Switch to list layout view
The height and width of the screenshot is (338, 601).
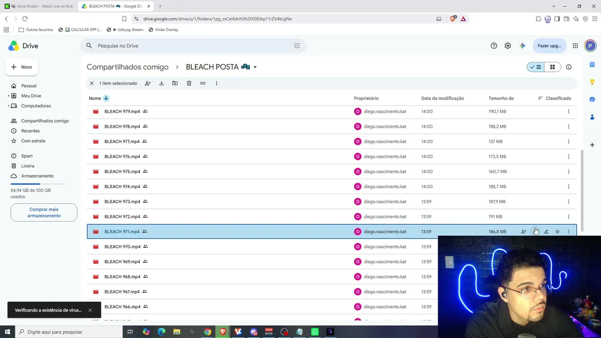tap(536, 67)
